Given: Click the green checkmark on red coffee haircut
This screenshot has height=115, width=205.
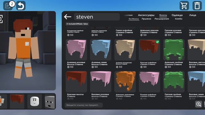Looking at the screenshot, I should [x=158, y=42].
